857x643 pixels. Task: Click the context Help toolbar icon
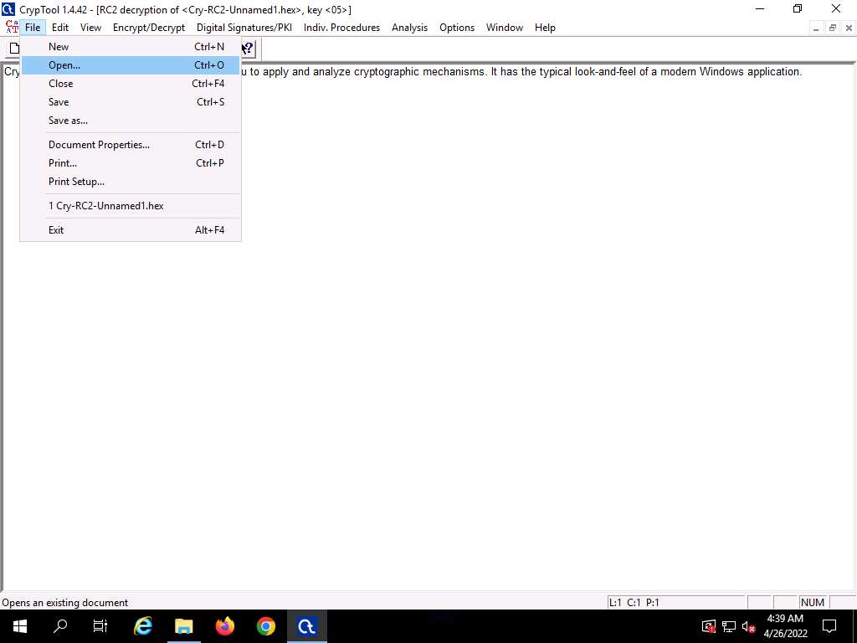(248, 49)
